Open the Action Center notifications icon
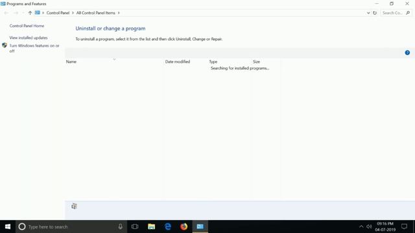 point(404,227)
